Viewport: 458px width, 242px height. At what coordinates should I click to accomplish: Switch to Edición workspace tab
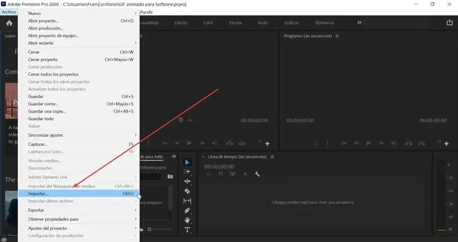(181, 23)
